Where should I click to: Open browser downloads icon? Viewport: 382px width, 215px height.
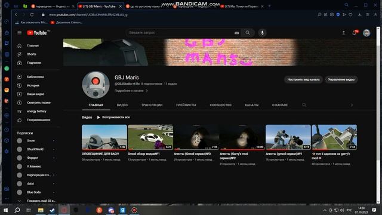(359, 14)
